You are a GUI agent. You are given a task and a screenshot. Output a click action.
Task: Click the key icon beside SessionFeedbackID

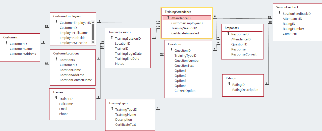pos(280,13)
